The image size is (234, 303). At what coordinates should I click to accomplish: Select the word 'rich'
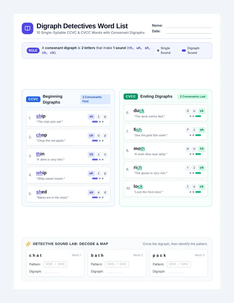point(138,167)
